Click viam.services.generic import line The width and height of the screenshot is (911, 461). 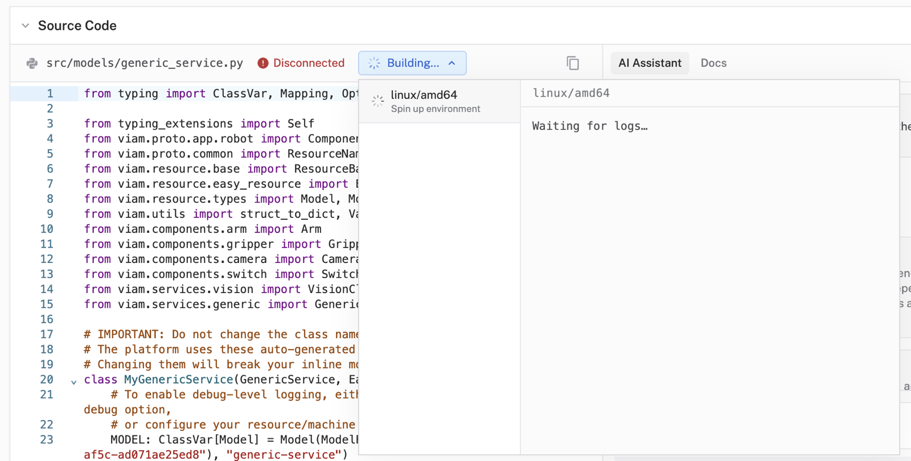click(221, 304)
